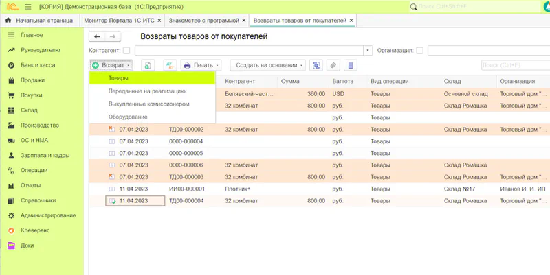550x275 pixels.
Task: Choose Выкупленные комиссионером menu option
Action: click(x=148, y=104)
